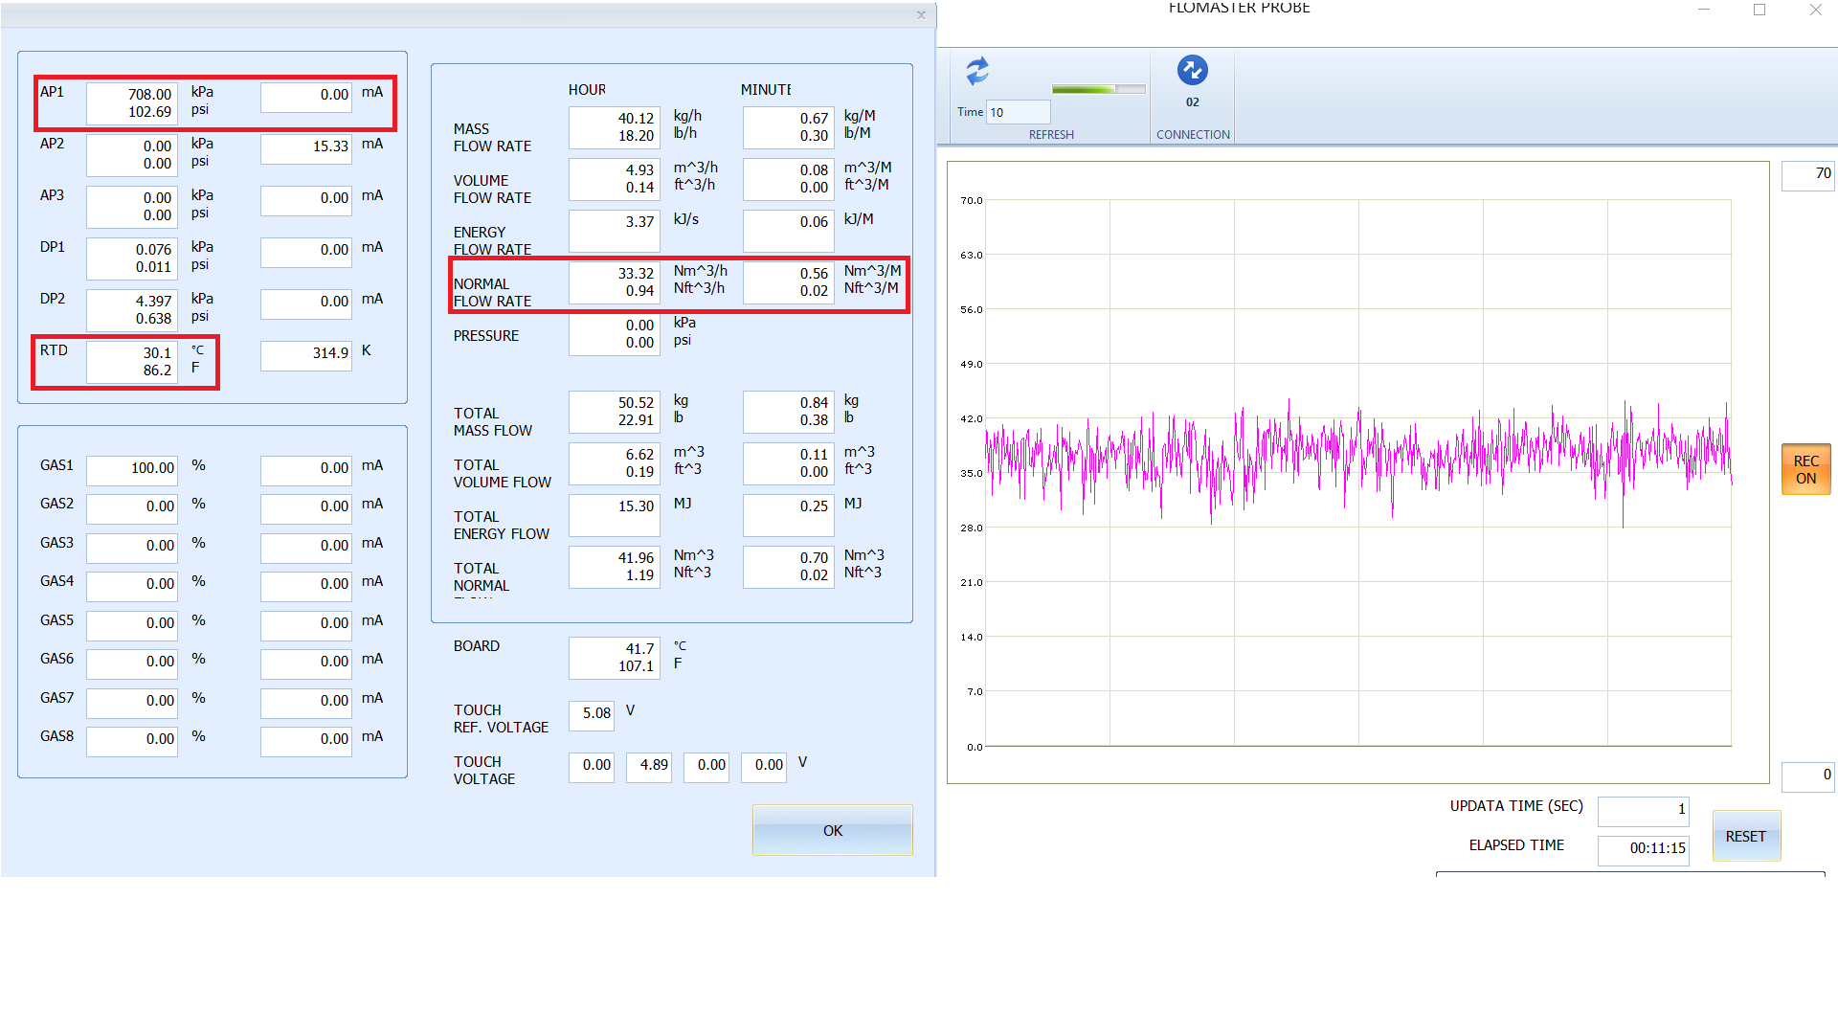Click the Connection port icon

[x=1192, y=71]
